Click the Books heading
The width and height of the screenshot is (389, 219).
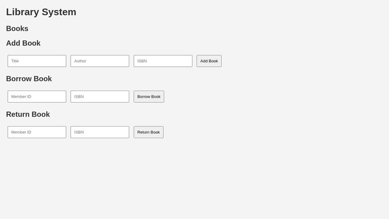pyautogui.click(x=18, y=29)
